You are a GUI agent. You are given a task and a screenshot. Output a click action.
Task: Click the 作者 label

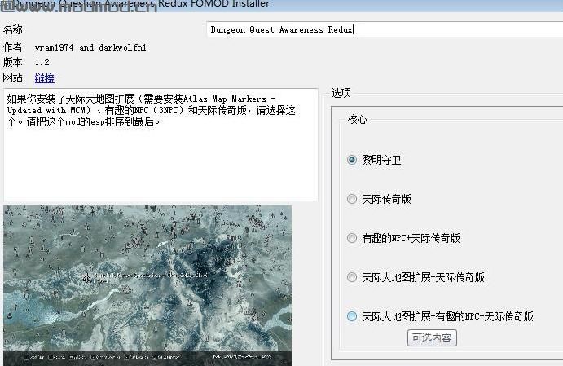pyautogui.click(x=12, y=47)
